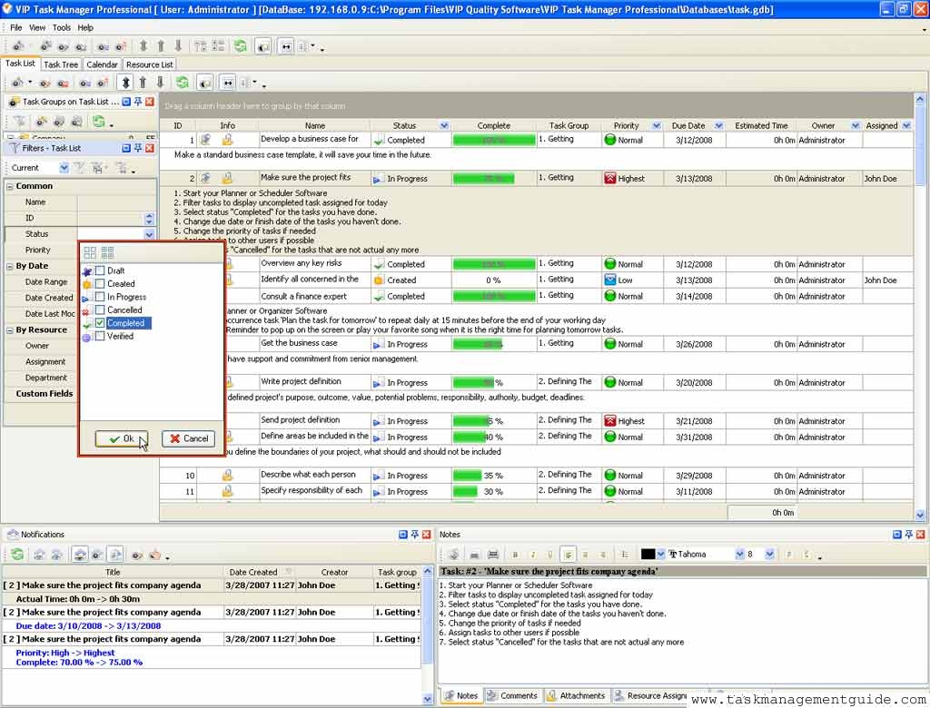Click the Underline icon in the Notes toolbar
Screen dimensions: 930x708
[549, 555]
